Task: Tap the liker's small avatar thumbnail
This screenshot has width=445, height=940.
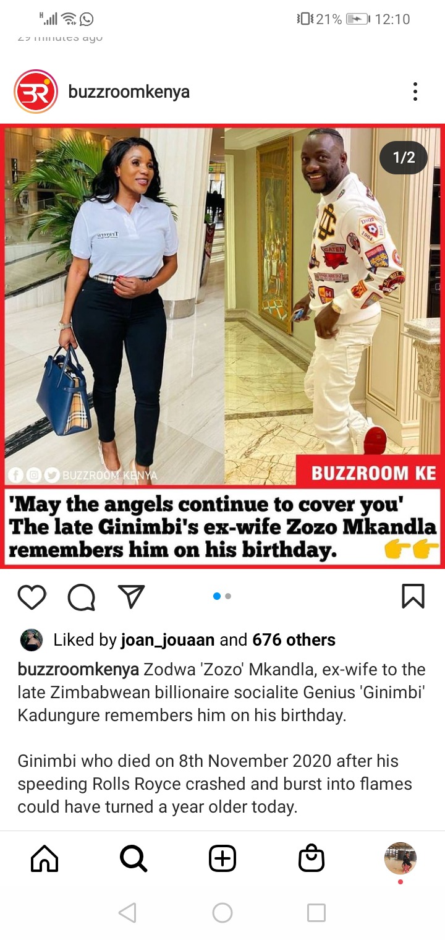Action: (x=31, y=640)
